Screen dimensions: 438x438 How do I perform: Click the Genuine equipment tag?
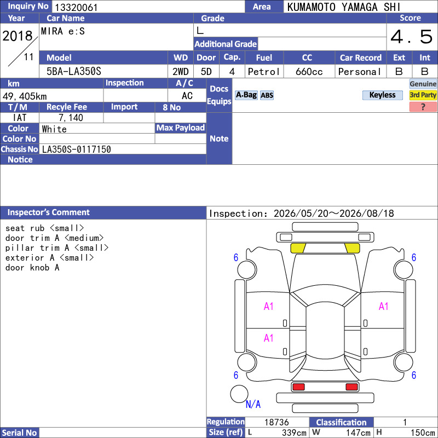pos(423,84)
